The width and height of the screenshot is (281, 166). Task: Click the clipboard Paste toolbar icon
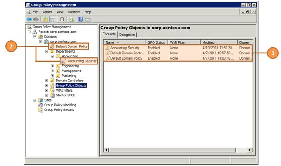coord(62,19)
